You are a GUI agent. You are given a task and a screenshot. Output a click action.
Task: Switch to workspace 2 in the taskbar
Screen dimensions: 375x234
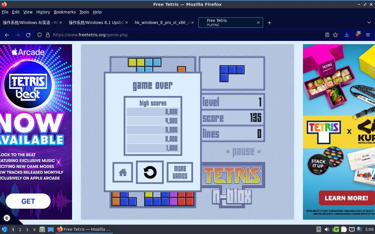pyautogui.click(x=20, y=230)
